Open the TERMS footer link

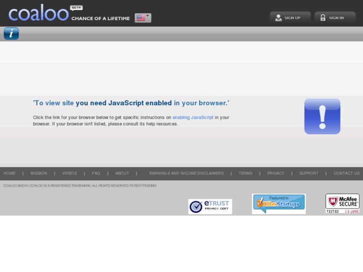click(x=245, y=173)
